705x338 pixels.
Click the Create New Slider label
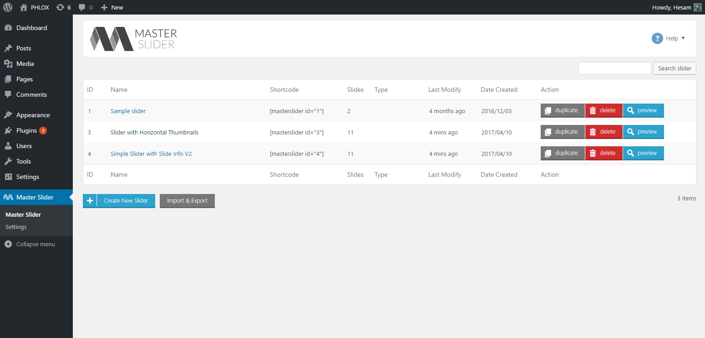[x=126, y=201]
